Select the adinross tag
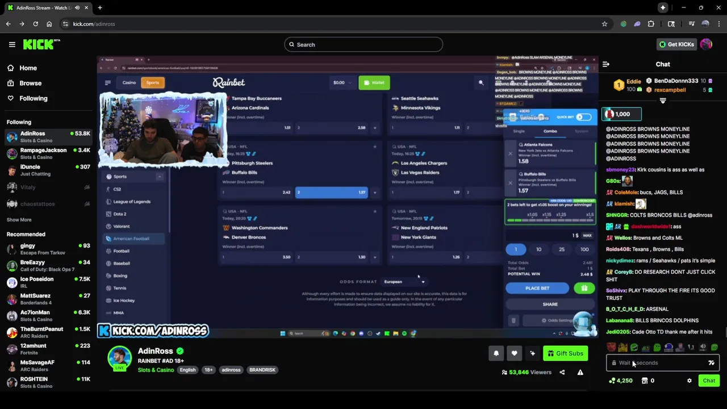The width and height of the screenshot is (727, 409). pos(231,370)
